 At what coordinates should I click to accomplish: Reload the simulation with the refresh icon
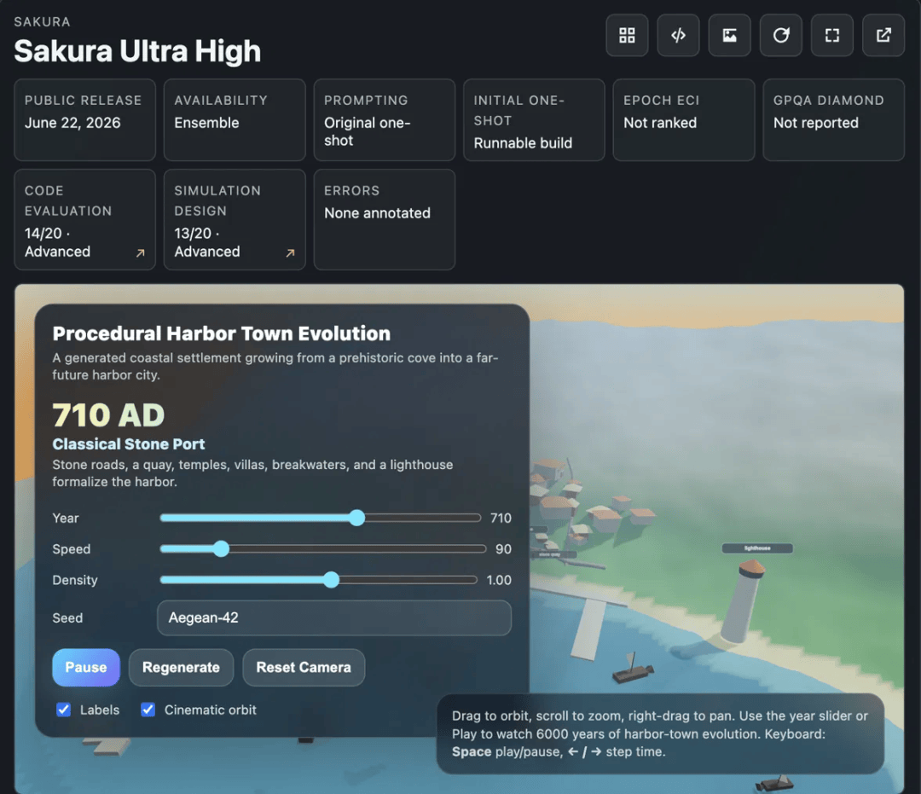(780, 35)
